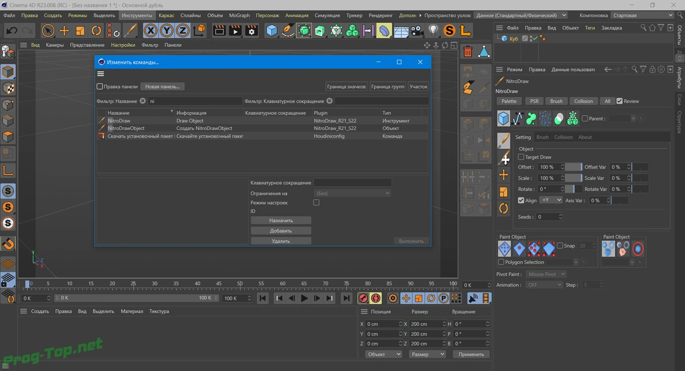
Task: Open the Animation OFF dropdown
Action: (x=544, y=285)
